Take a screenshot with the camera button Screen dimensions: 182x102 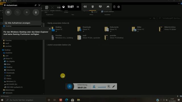click(x=8, y=12)
